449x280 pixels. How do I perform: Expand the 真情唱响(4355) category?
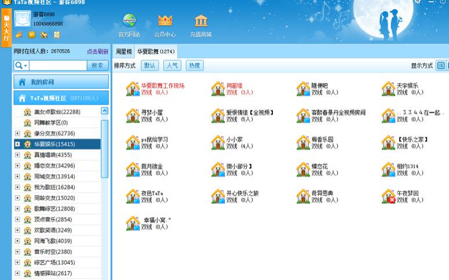(17, 154)
